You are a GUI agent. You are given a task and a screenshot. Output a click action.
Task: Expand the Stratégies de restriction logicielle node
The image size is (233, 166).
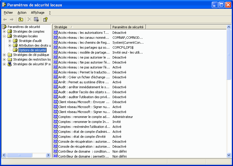[4, 60]
